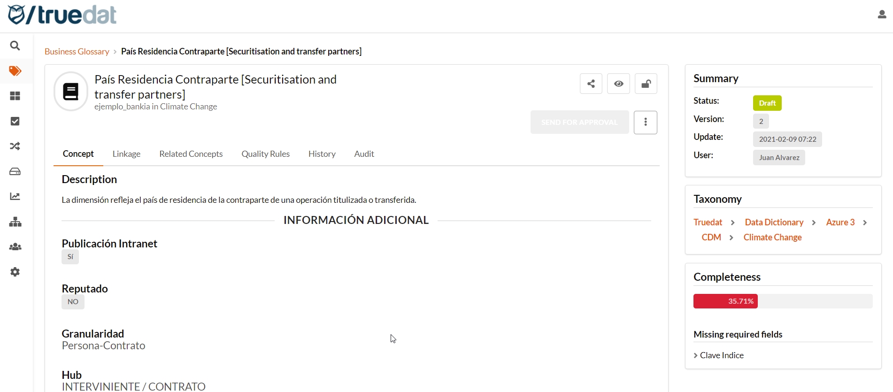Toggle the eye visibility button

618,84
